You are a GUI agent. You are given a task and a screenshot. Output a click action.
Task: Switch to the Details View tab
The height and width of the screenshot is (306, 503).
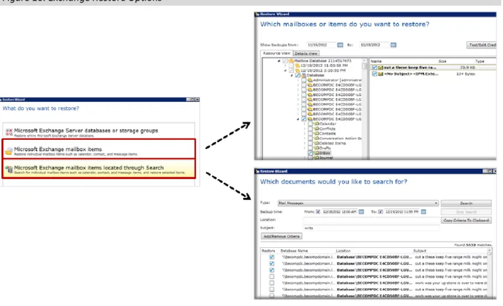coord(306,54)
